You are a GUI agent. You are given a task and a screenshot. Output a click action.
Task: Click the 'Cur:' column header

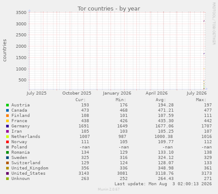(x=81, y=100)
